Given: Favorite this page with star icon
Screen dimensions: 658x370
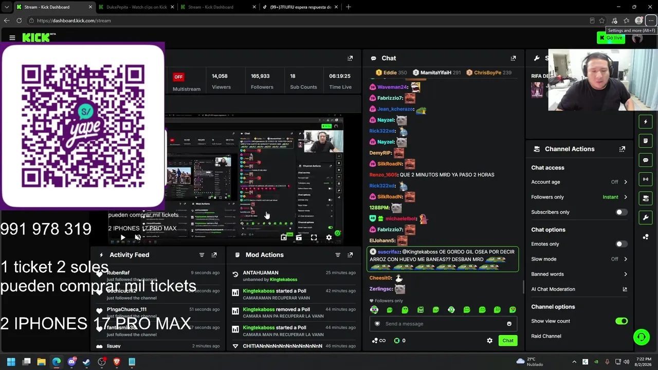Looking at the screenshot, I should (x=602, y=21).
